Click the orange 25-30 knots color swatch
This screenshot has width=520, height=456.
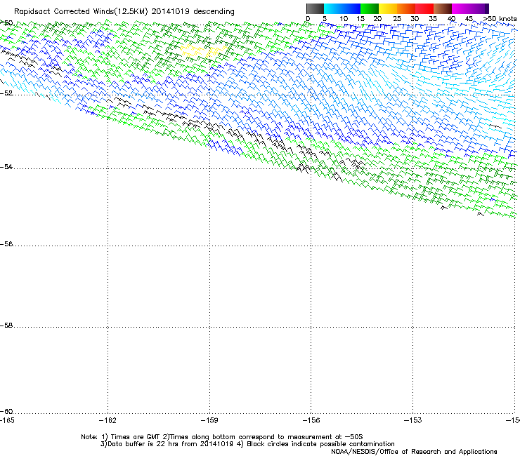pyautogui.click(x=406, y=8)
